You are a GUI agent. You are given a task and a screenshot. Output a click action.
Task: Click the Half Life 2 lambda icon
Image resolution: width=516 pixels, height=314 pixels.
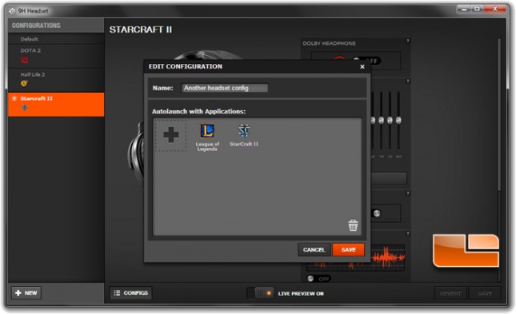point(24,84)
